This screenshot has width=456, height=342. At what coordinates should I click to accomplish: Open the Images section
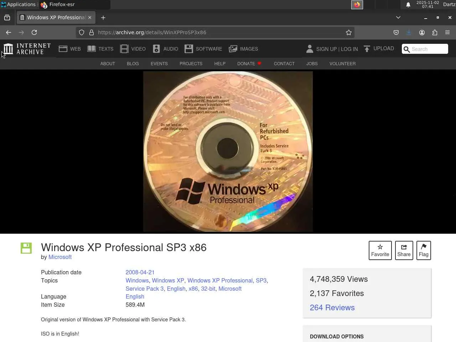[x=243, y=49]
